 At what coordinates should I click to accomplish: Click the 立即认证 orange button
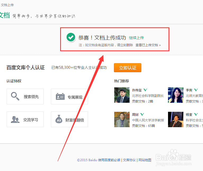(127, 68)
